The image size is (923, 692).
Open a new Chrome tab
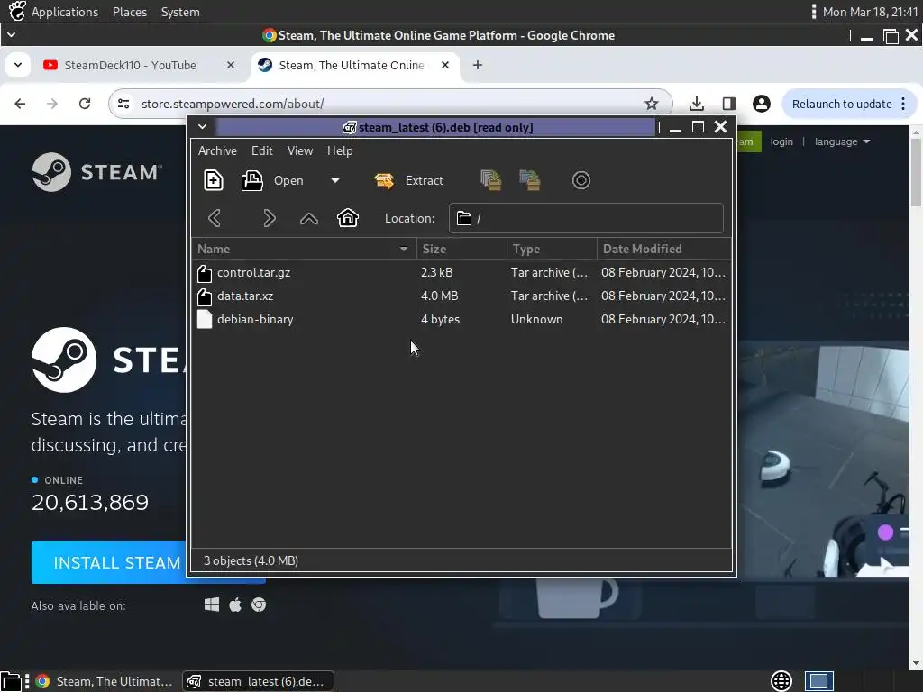pos(478,65)
